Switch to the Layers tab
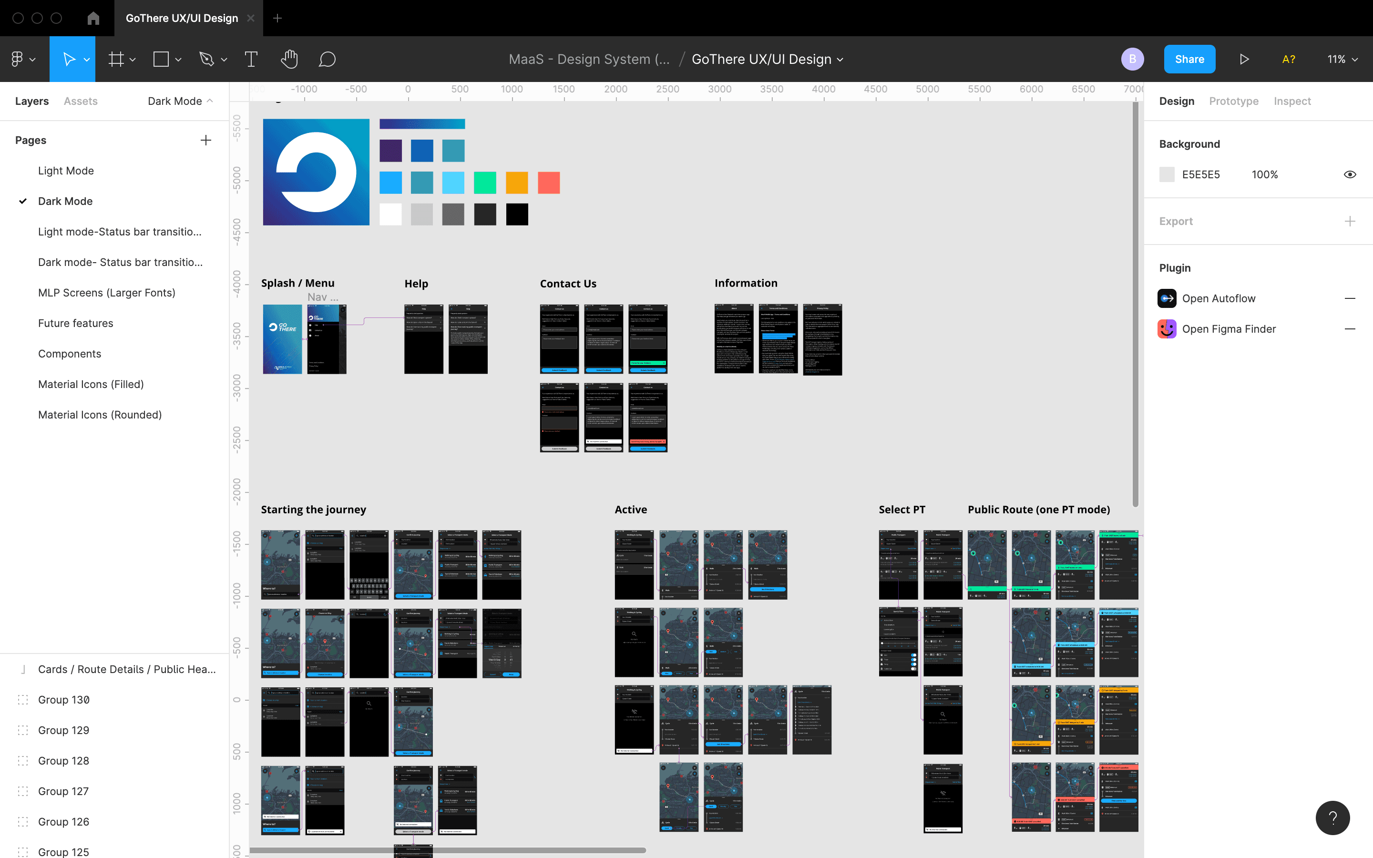Viewport: 1373px width, 858px height. (32, 101)
